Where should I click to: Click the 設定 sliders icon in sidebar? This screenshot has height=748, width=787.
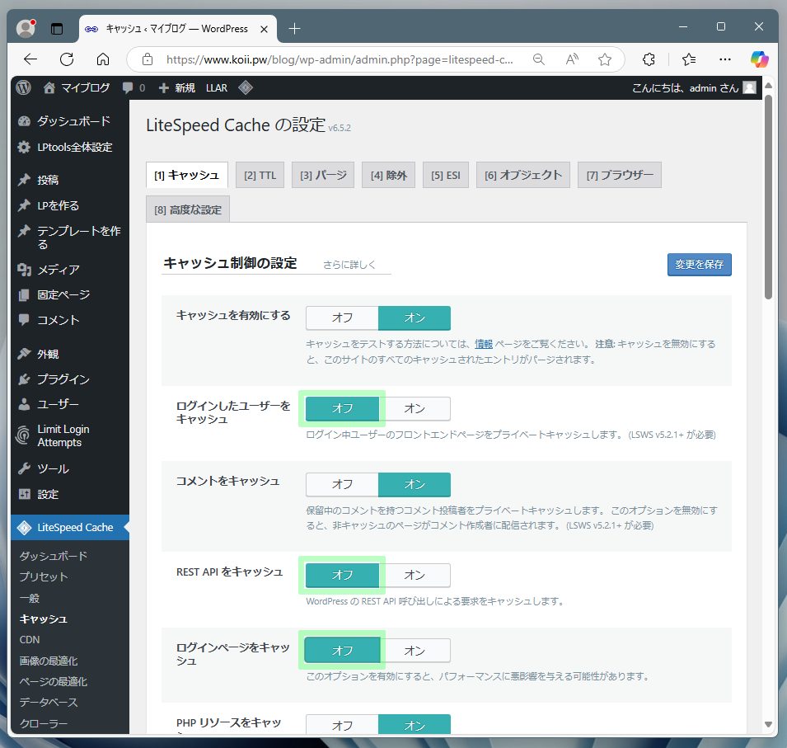(24, 494)
